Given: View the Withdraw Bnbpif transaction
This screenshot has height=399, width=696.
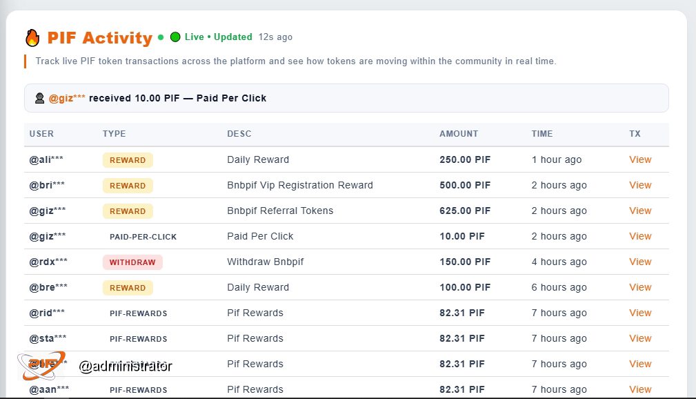Looking at the screenshot, I should [x=640, y=262].
